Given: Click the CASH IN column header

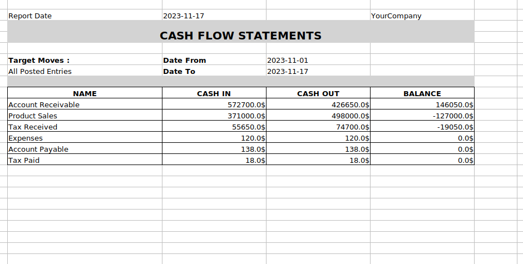Looking at the screenshot, I should click(214, 94).
